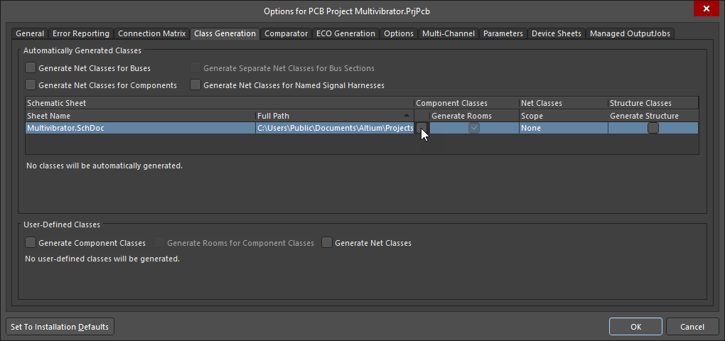The width and height of the screenshot is (725, 341).
Task: Open the Managed OutputJobs tab
Action: (629, 33)
